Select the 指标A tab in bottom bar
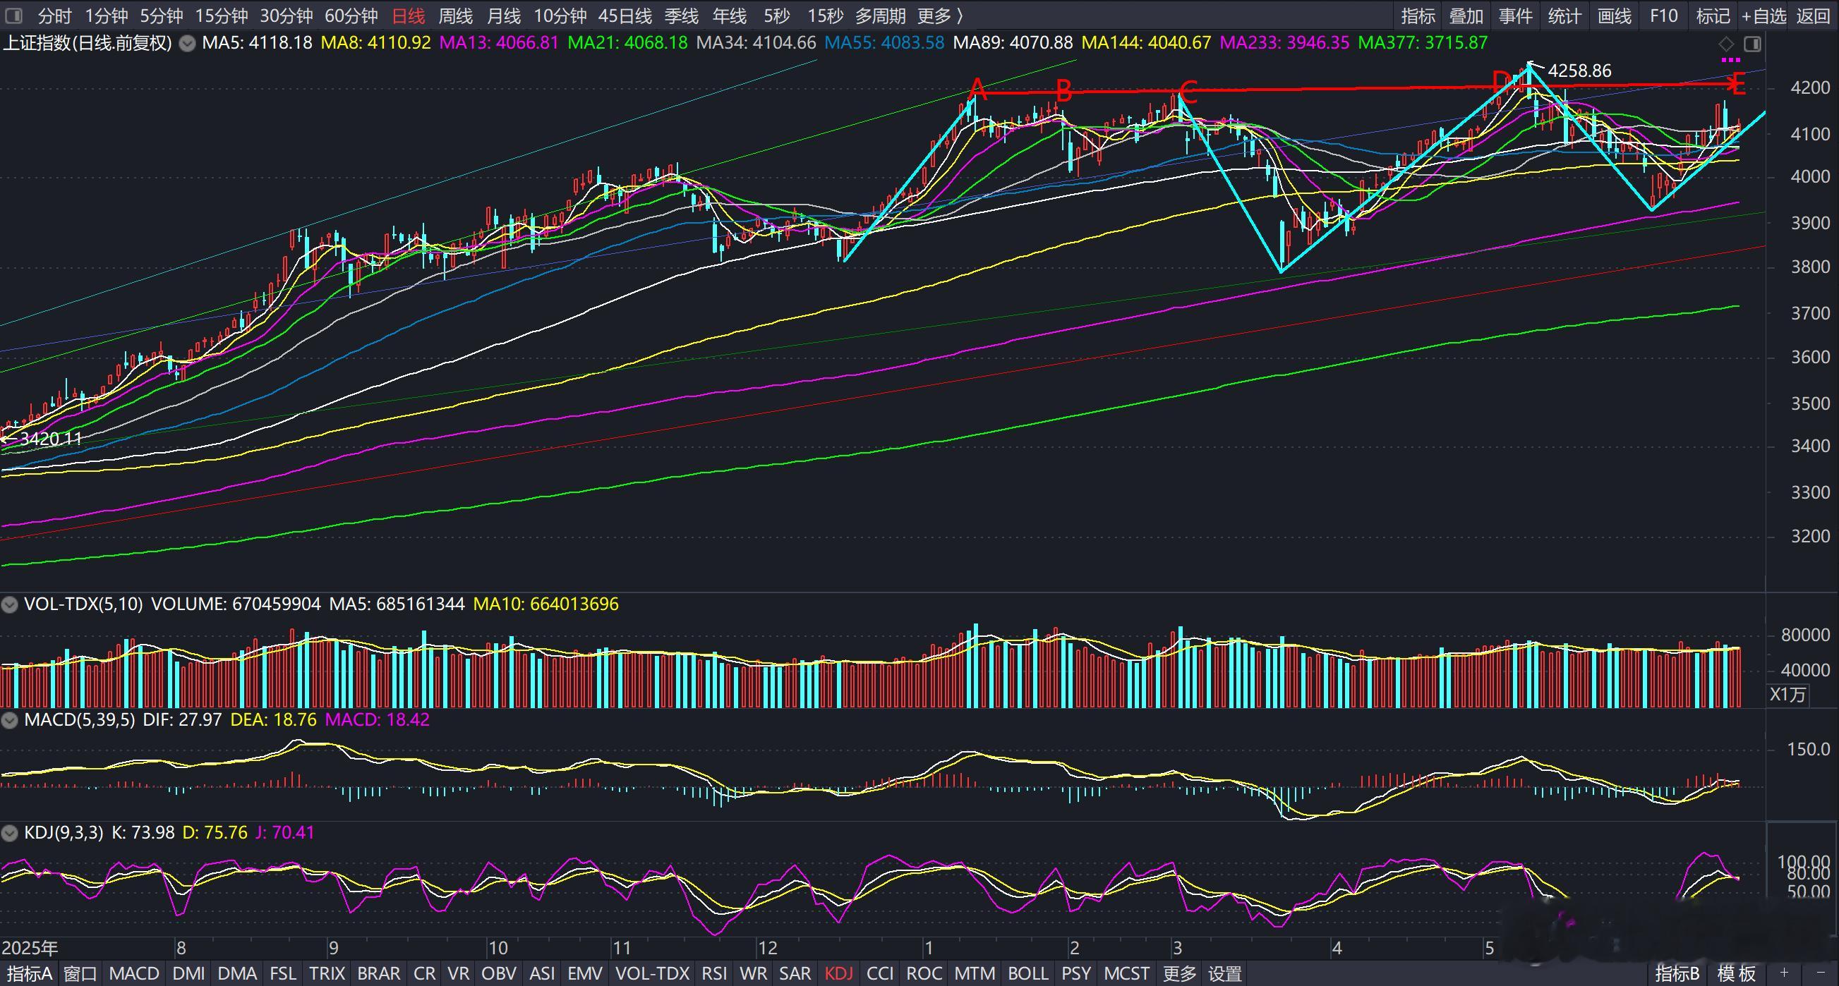 [x=29, y=973]
